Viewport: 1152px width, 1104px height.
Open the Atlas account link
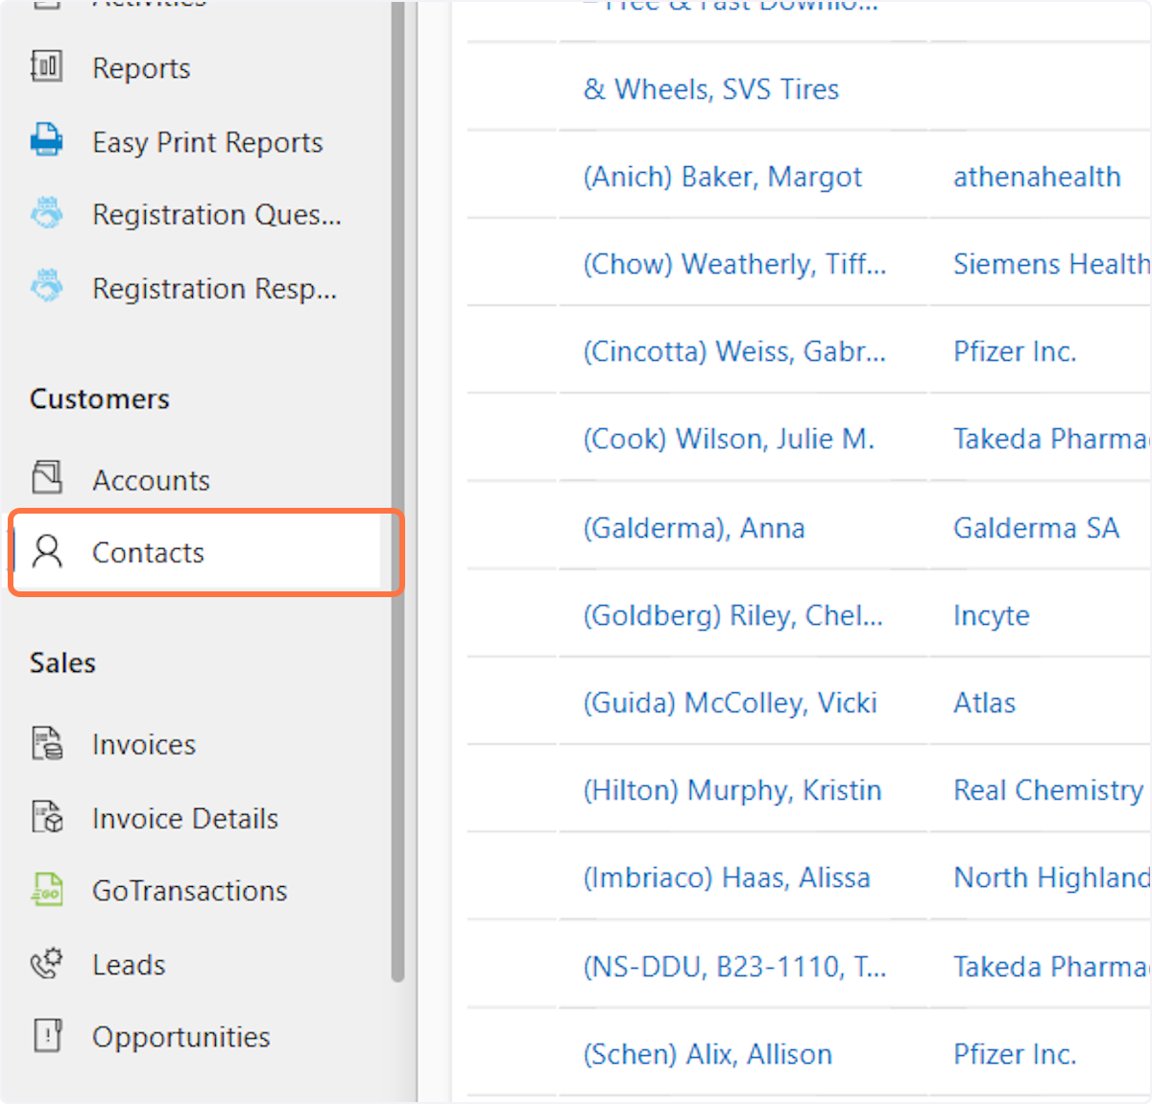(984, 704)
